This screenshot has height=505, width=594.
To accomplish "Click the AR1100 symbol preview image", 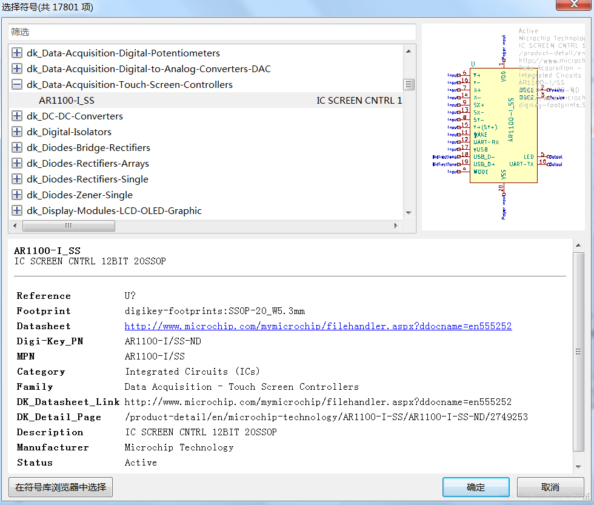I will pos(503,127).
